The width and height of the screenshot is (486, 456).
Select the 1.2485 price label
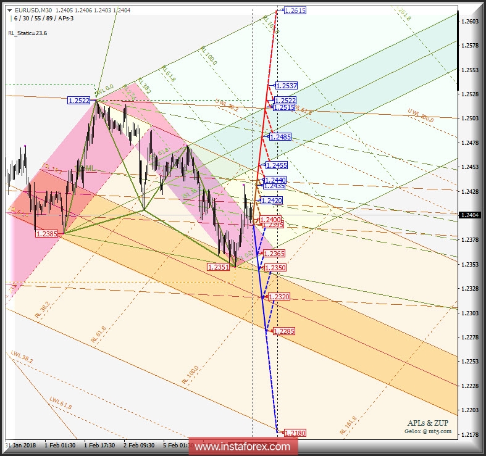point(280,136)
